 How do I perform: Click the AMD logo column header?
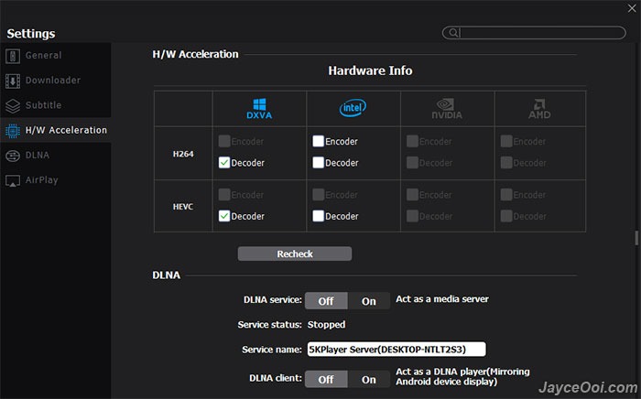tap(539, 109)
